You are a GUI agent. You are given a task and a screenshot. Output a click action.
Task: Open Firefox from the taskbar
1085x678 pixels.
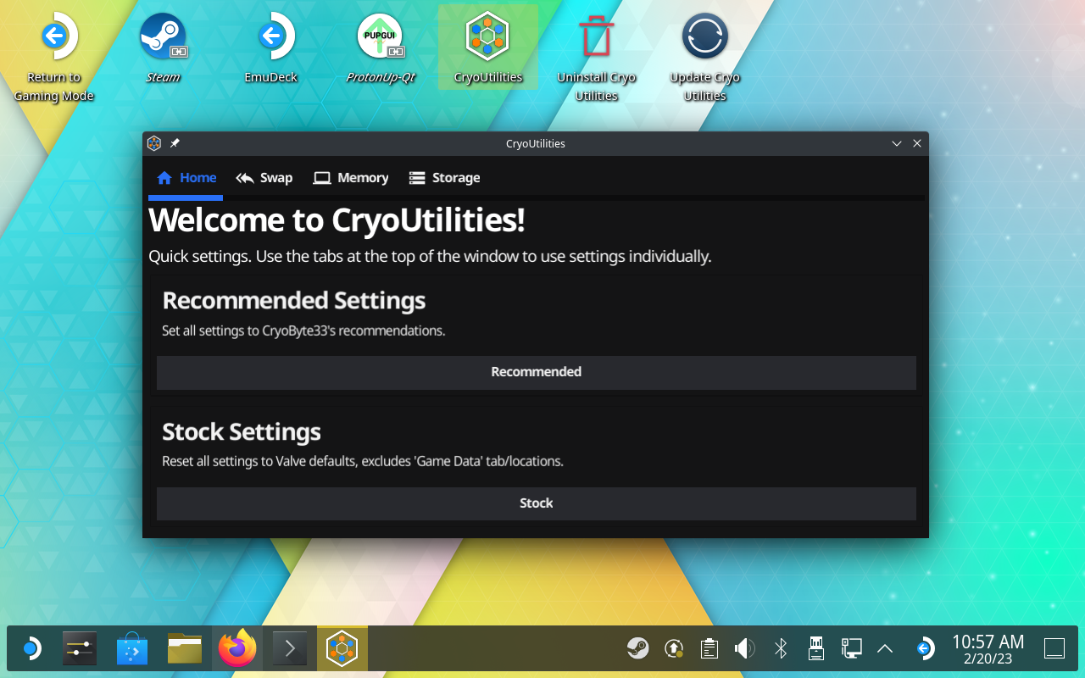coord(236,649)
